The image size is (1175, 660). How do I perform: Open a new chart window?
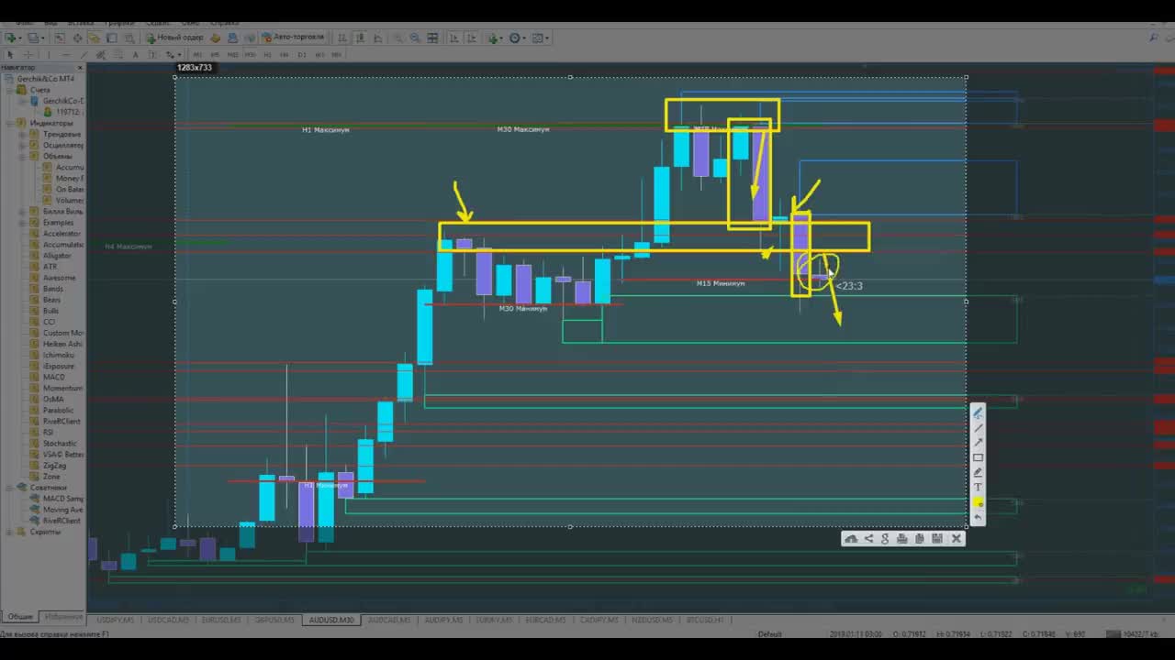coord(14,38)
